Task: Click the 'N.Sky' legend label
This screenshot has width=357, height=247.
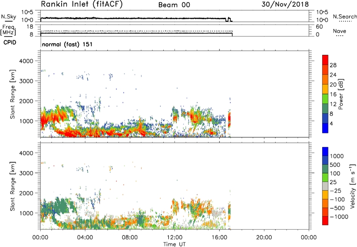Action: [8, 16]
